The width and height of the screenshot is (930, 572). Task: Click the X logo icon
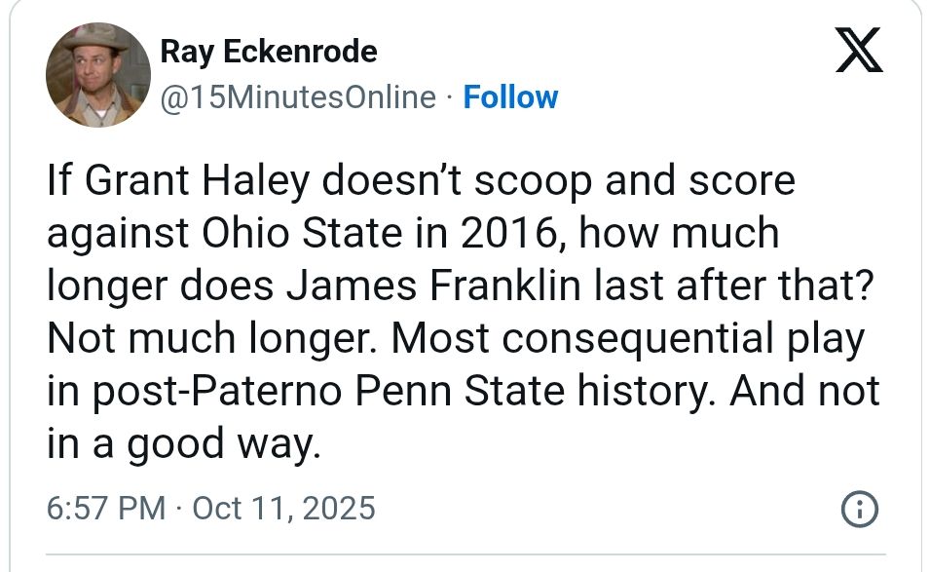pos(859,50)
